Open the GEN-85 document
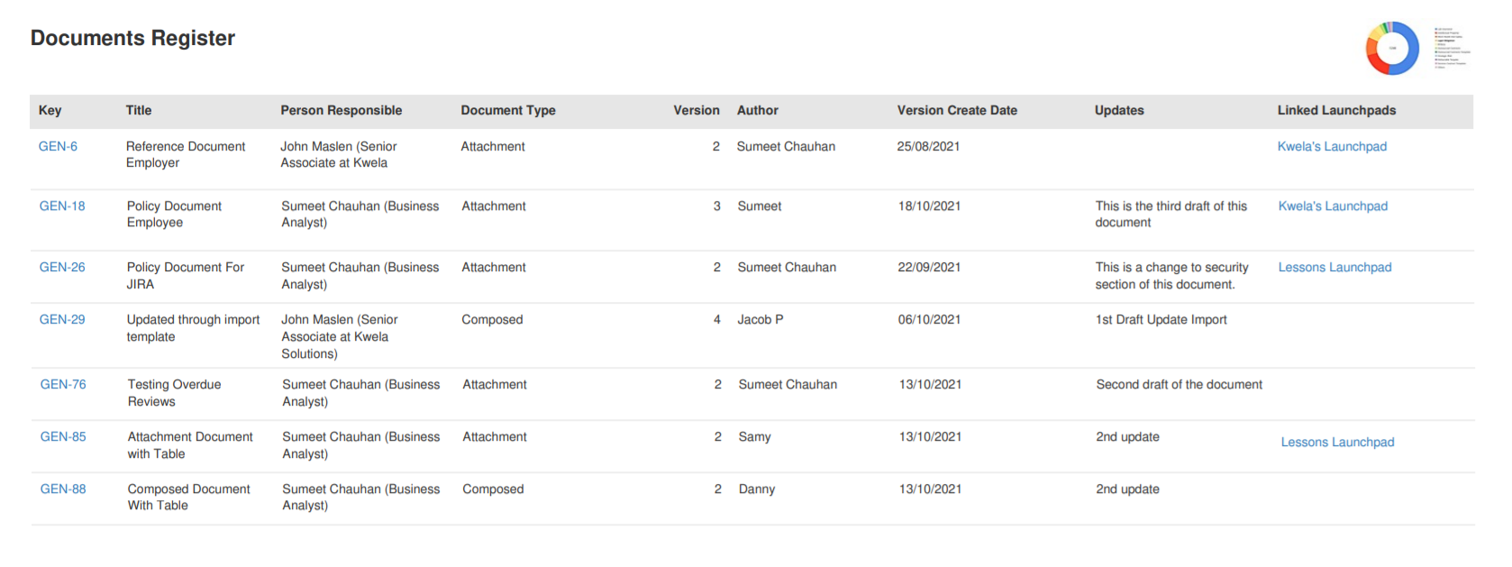Image resolution: width=1512 pixels, height=567 pixels. click(x=63, y=436)
